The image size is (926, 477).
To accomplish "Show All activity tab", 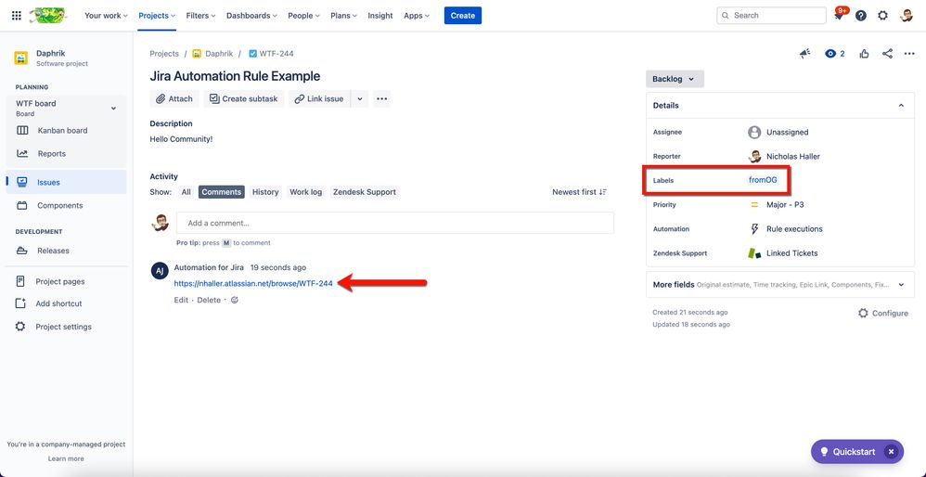I will click(186, 192).
